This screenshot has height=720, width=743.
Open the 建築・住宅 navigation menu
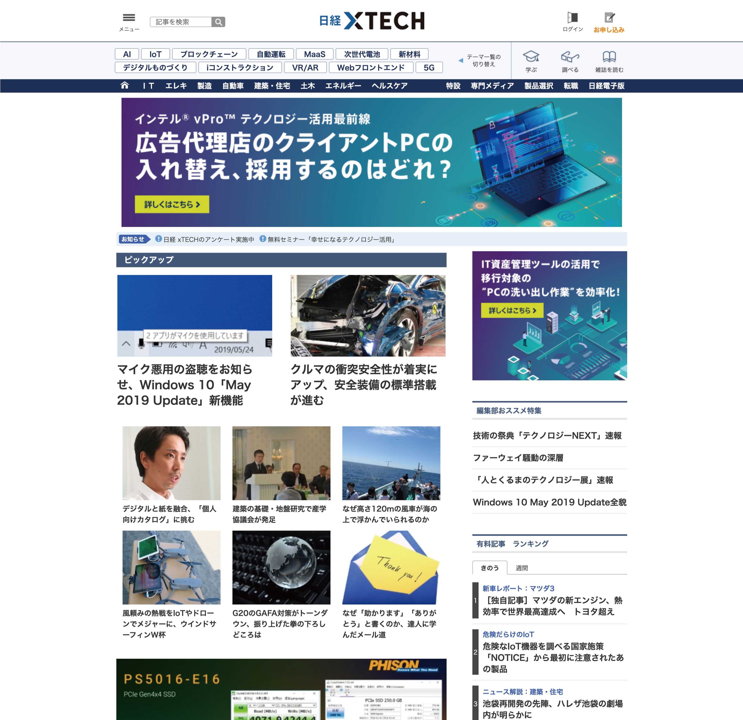point(272,86)
